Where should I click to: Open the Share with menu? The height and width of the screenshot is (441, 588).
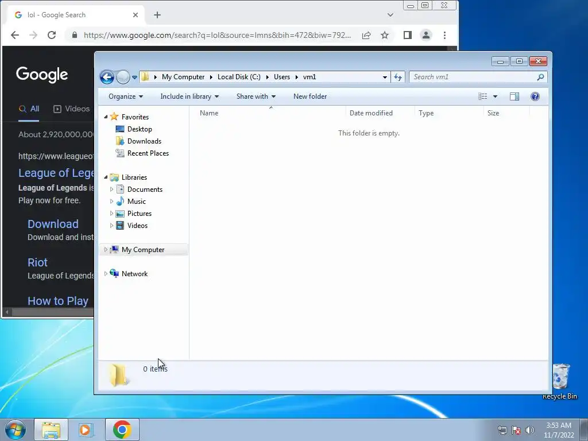point(256,96)
